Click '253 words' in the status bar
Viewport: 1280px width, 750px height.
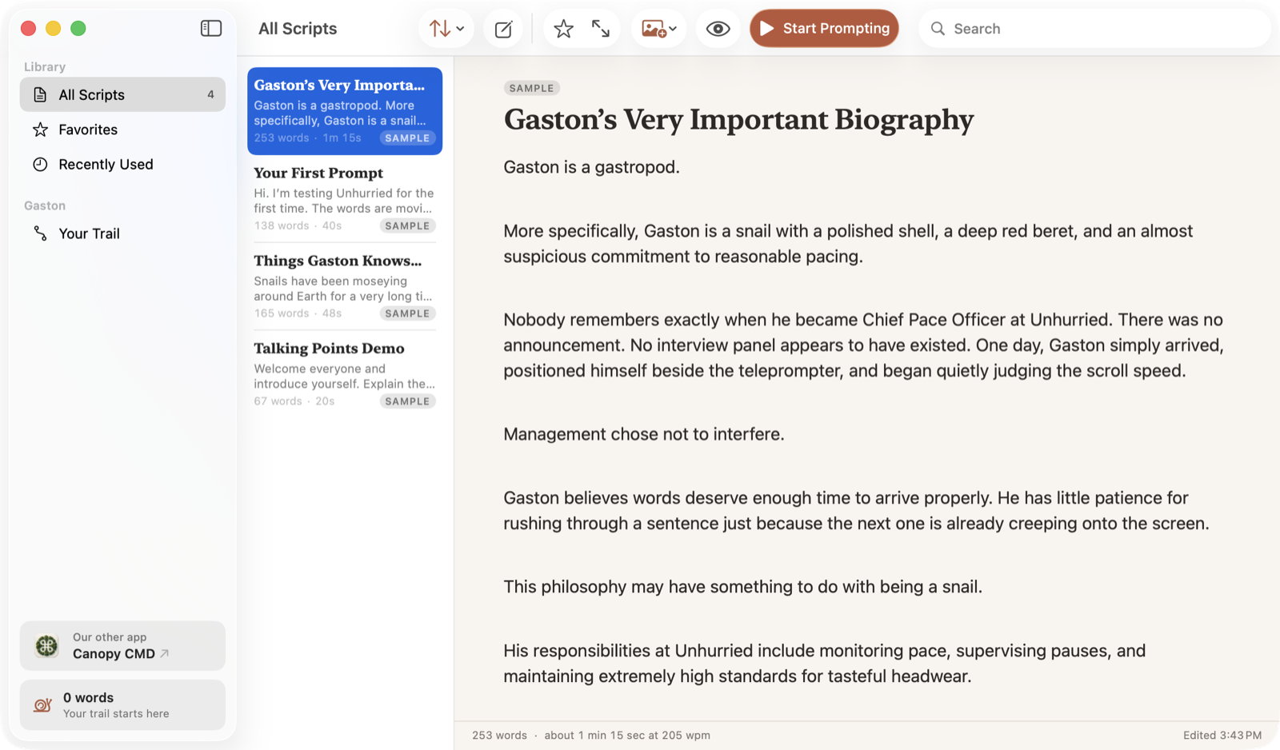499,736
